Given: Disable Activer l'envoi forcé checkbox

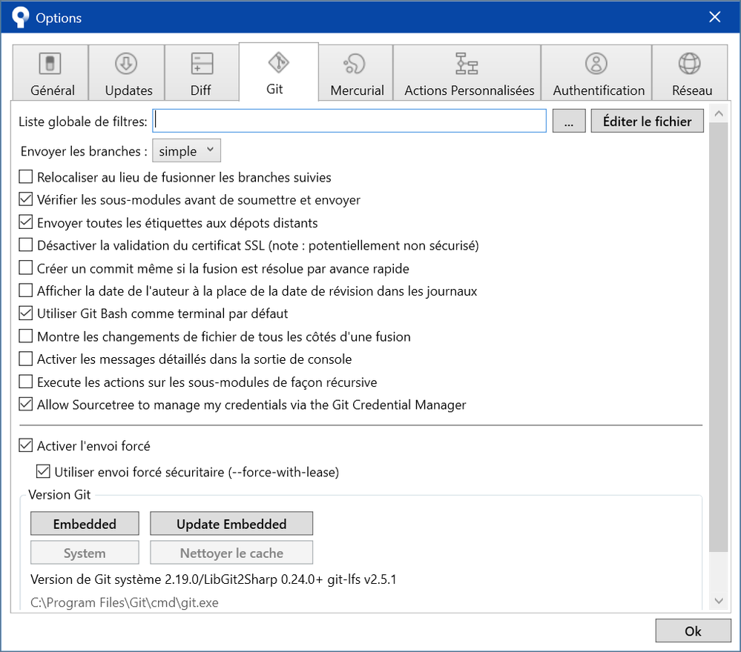Looking at the screenshot, I should pos(25,446).
